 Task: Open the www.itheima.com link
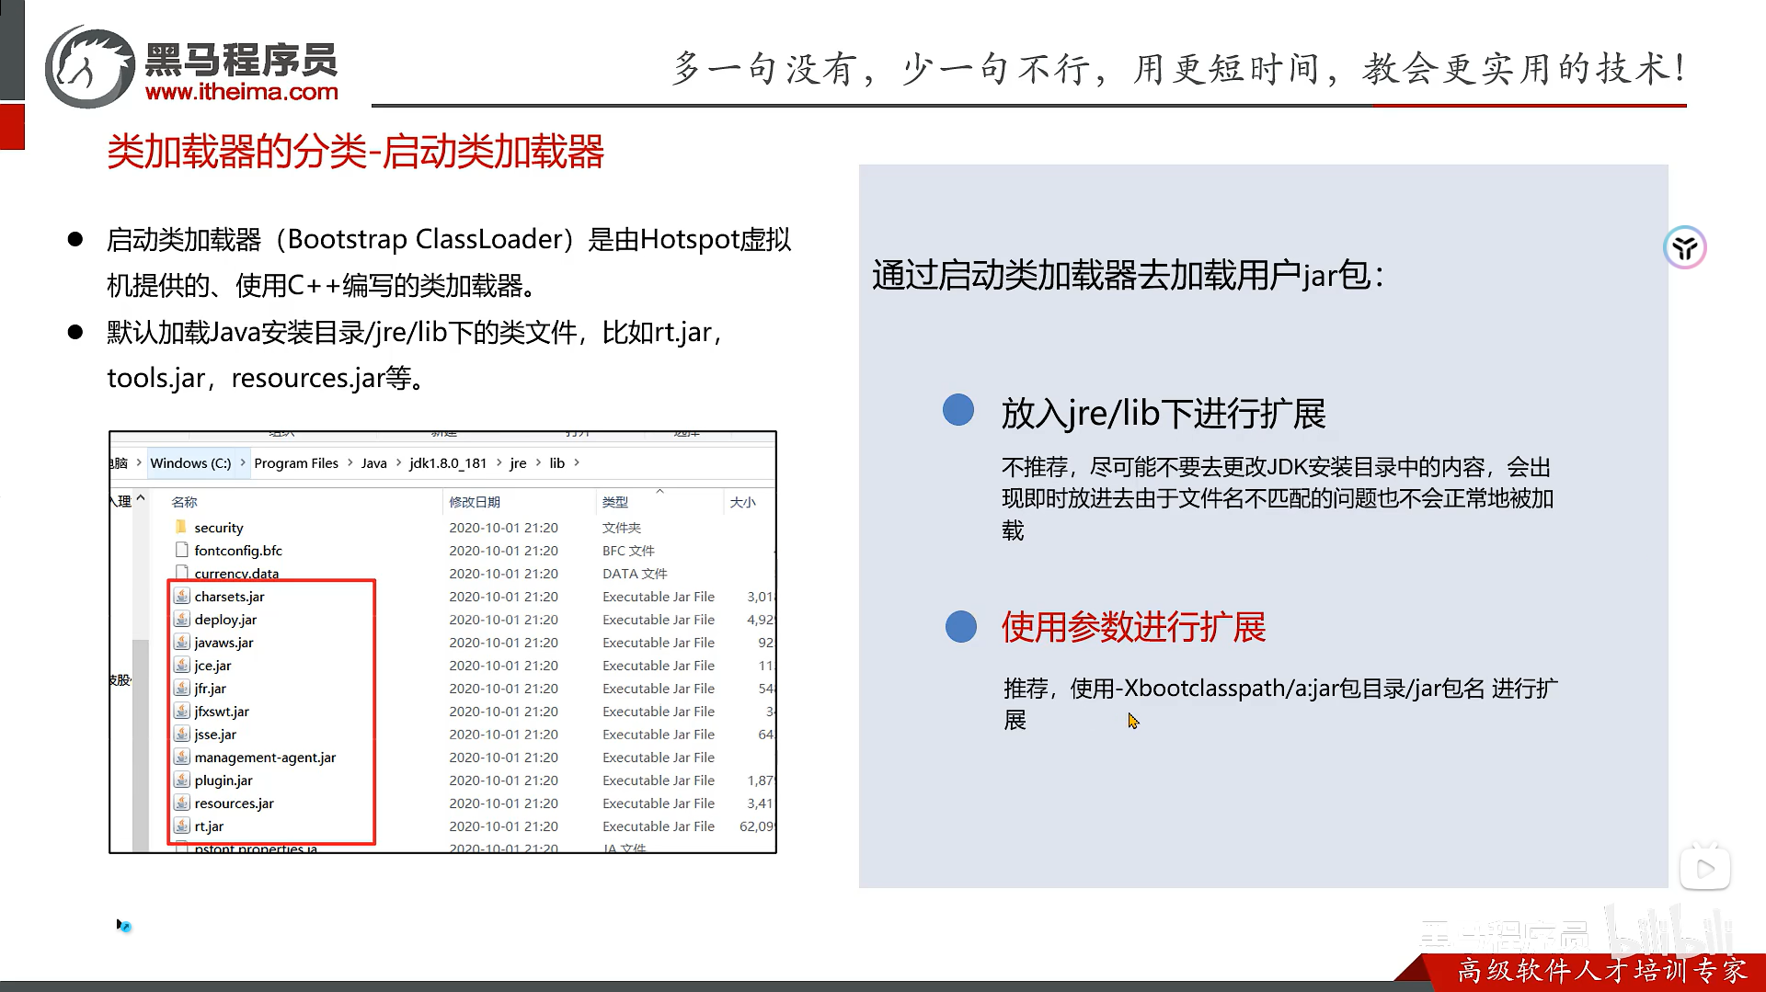pos(242,92)
